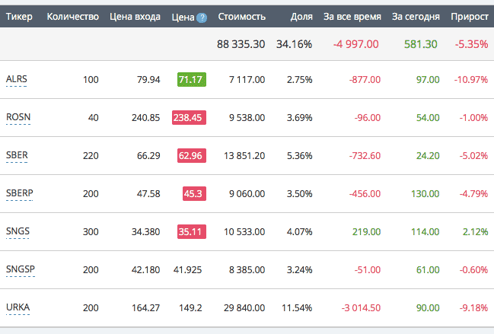This screenshot has height=334, width=494.
Task: Sort by the Цена входа column header
Action: tap(135, 17)
